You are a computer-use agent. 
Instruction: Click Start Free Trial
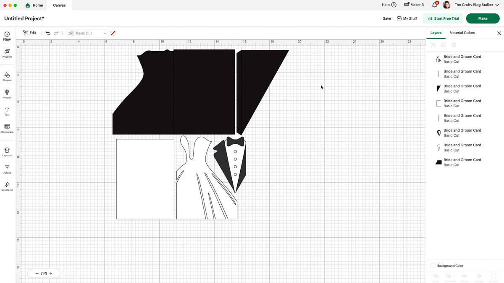pos(443,18)
